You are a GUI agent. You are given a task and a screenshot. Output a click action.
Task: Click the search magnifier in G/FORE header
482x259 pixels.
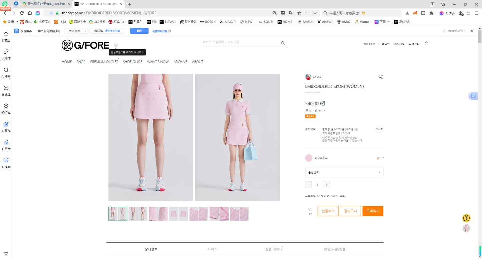point(283,43)
